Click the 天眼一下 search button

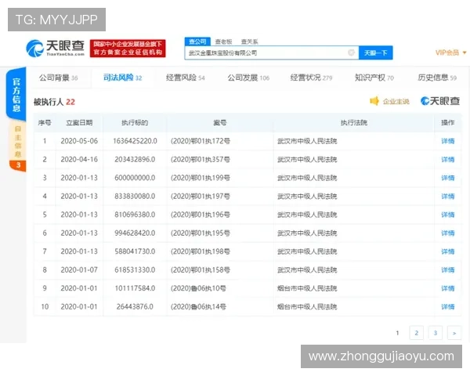click(x=375, y=53)
